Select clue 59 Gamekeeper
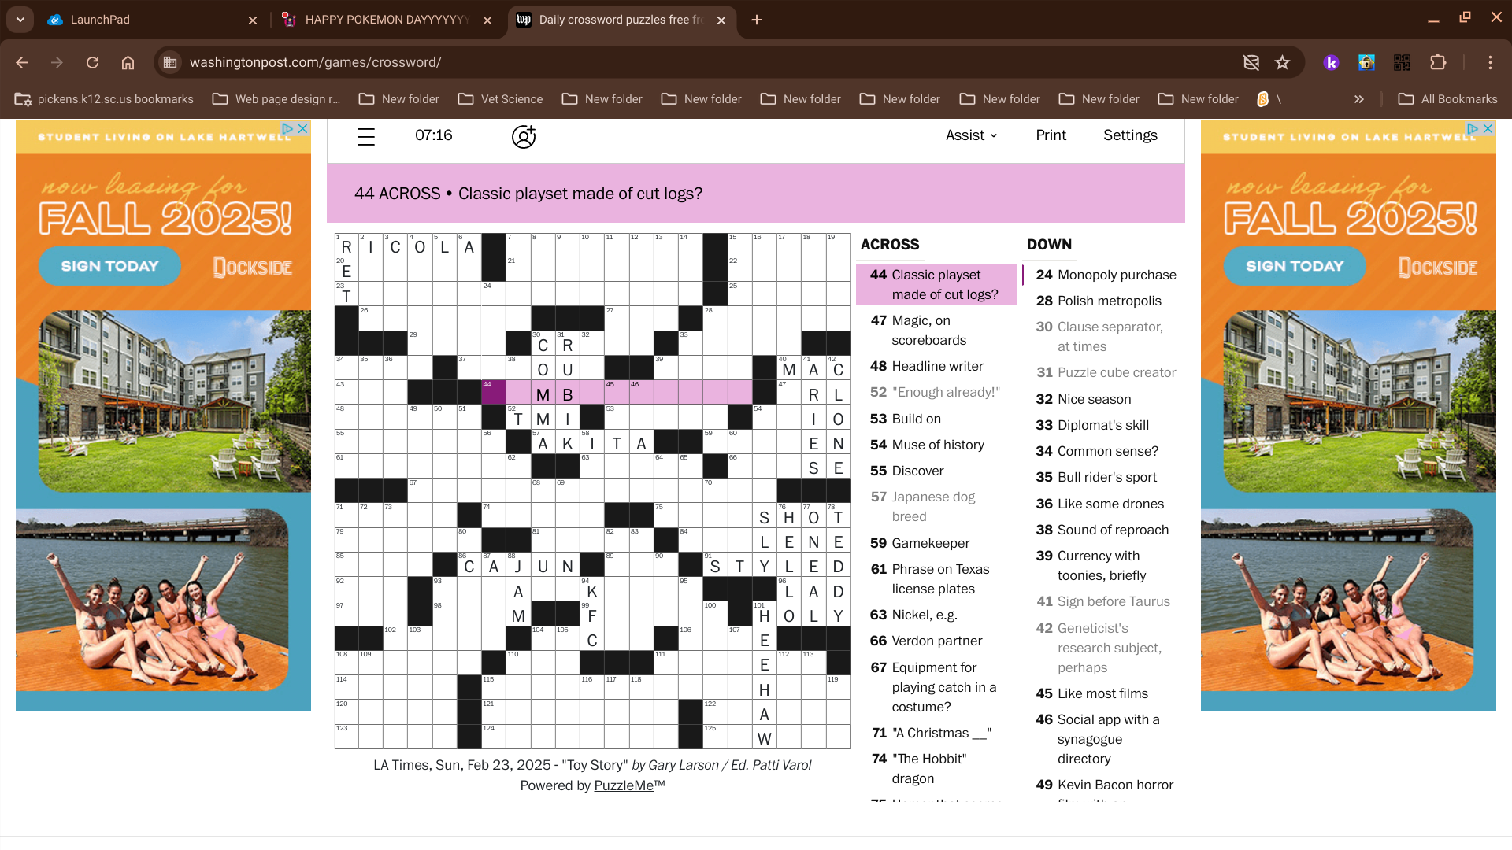This screenshot has height=850, width=1512. (x=936, y=543)
